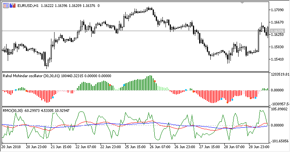Viewport: 290px width, 152px height.
Task: Click the -1030957.5 oscillator scale label
Action: [x=280, y=104]
